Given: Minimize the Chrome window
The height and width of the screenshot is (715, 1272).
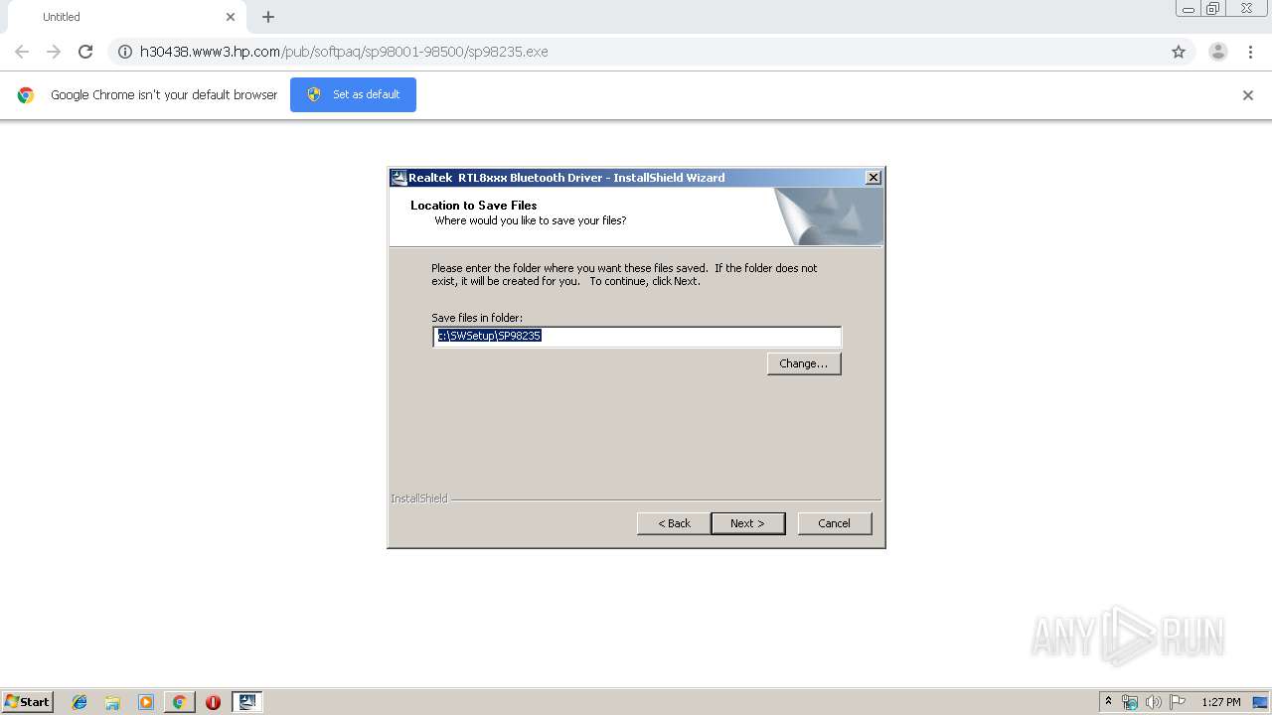Looking at the screenshot, I should click(1188, 9).
